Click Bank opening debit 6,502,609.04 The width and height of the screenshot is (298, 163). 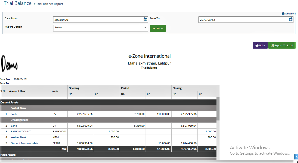(85, 126)
